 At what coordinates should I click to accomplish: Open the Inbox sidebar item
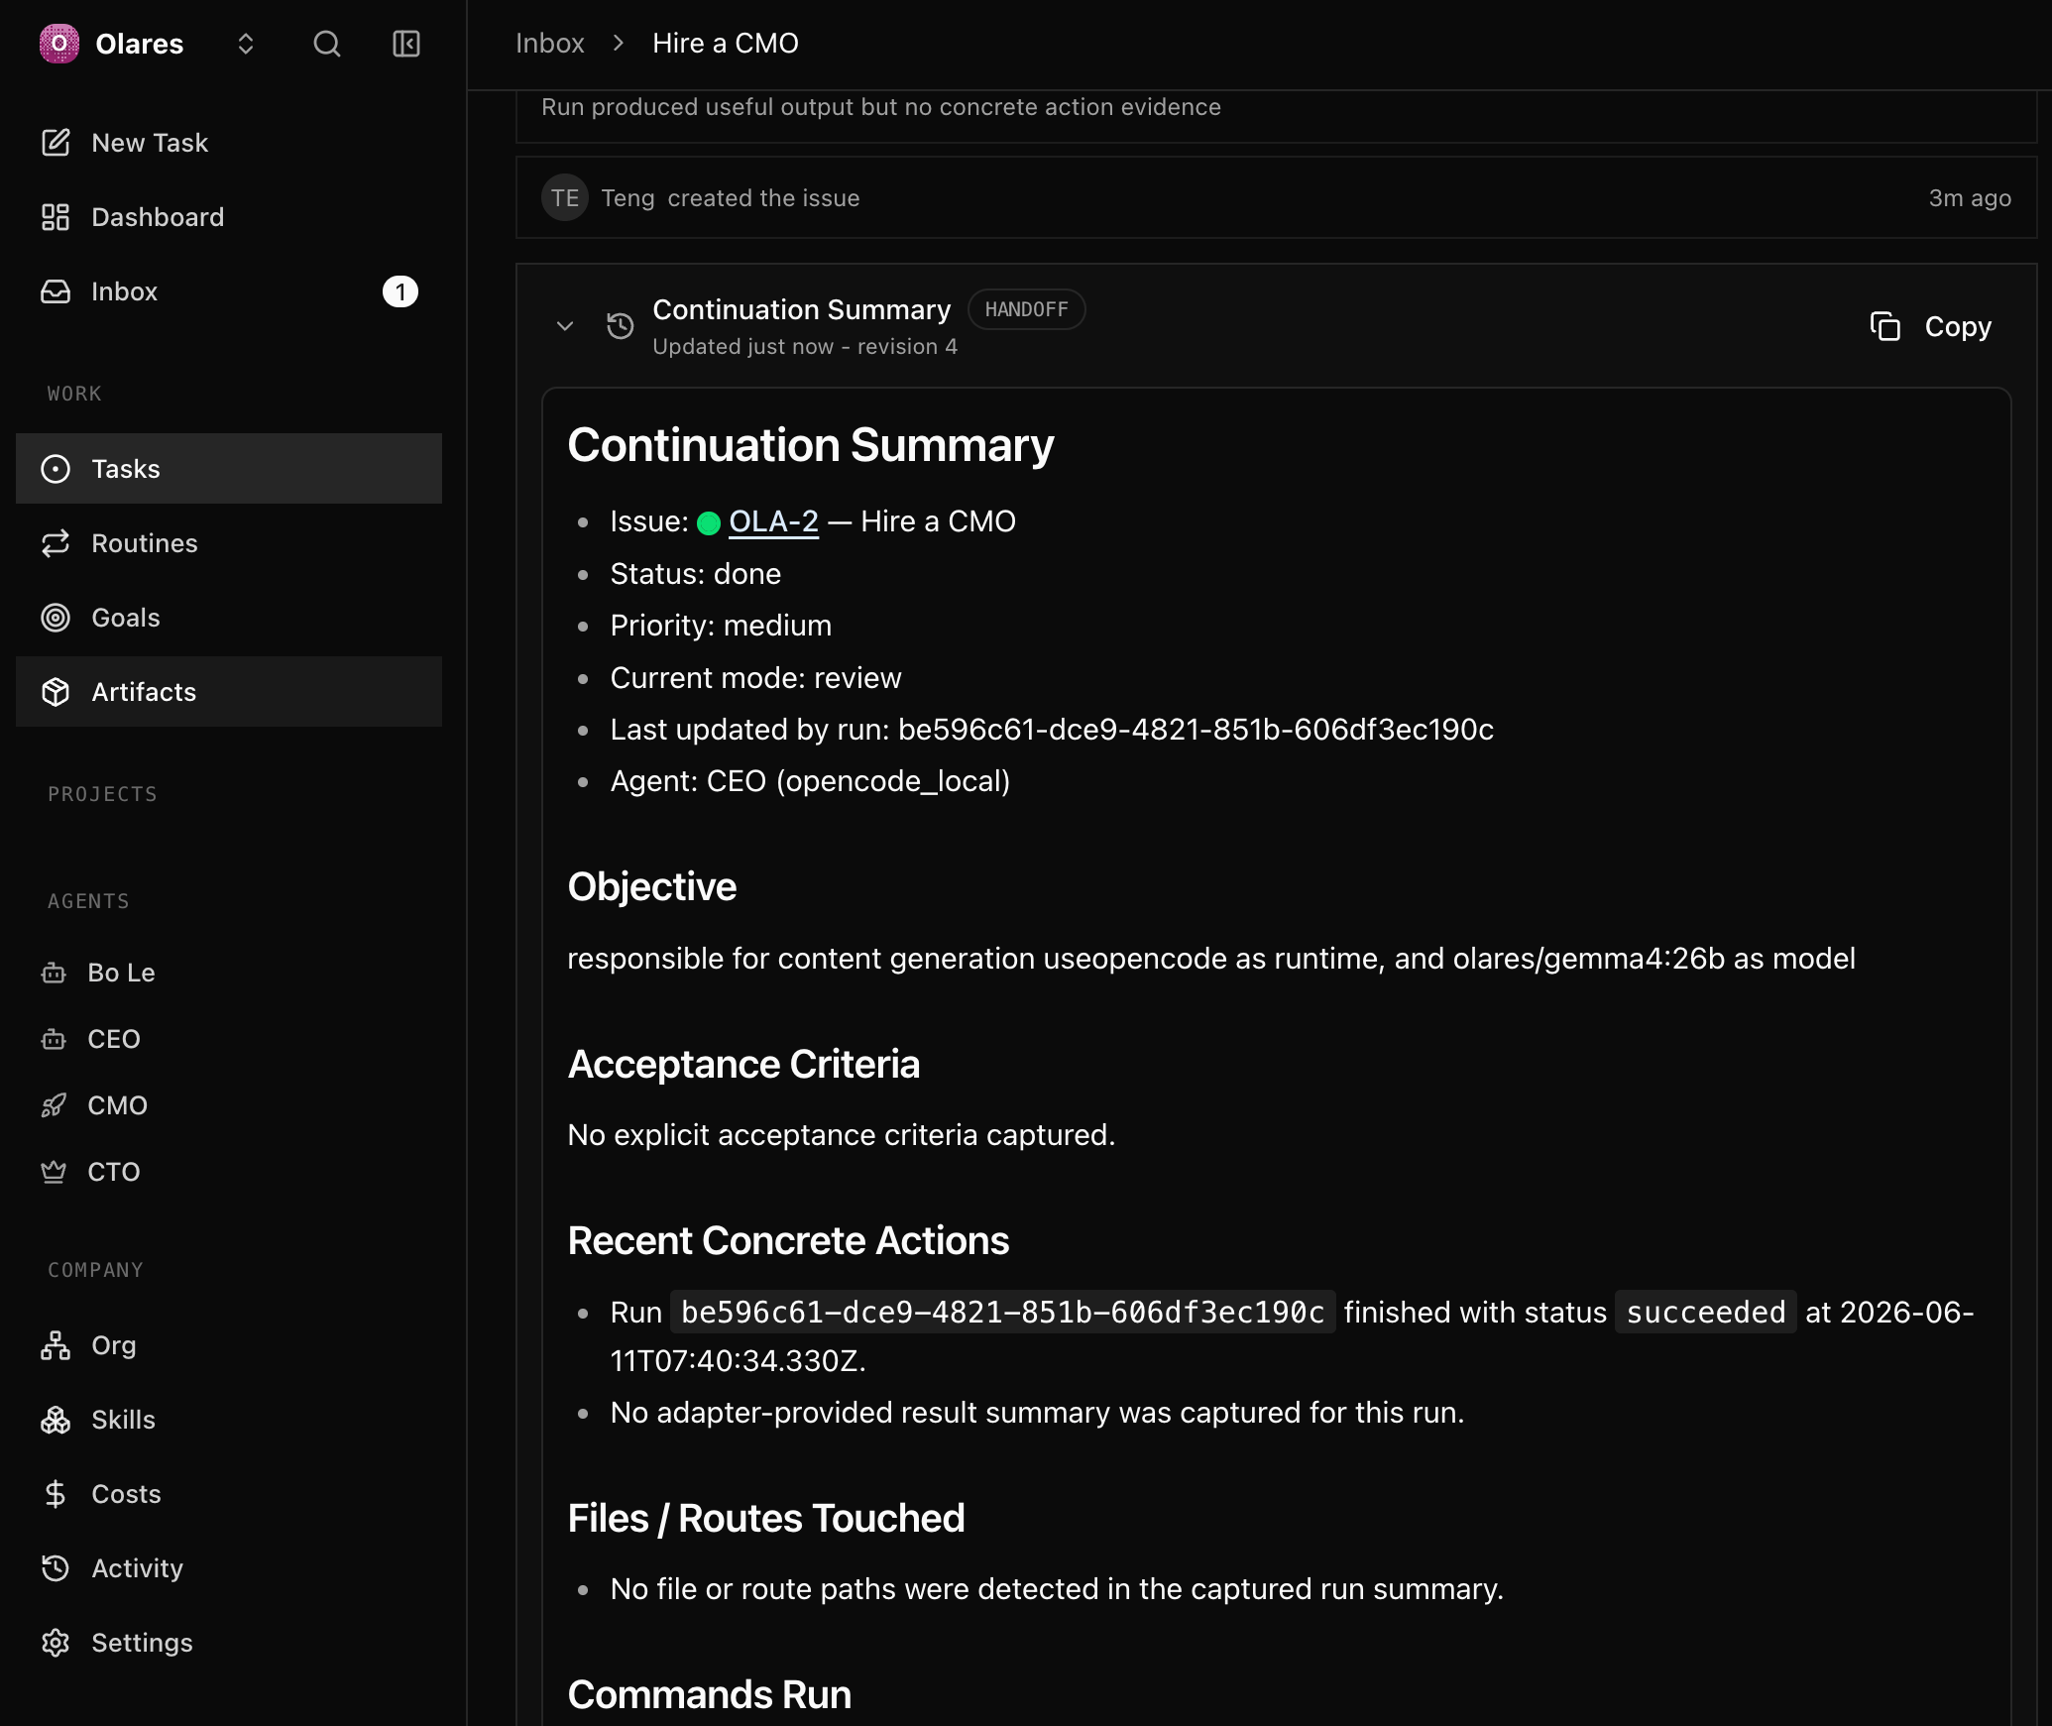pos(229,291)
